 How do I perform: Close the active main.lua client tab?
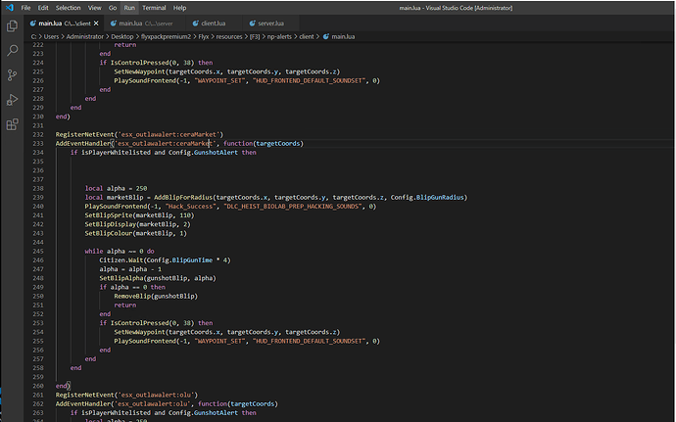coord(98,22)
